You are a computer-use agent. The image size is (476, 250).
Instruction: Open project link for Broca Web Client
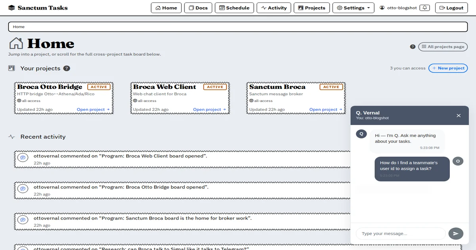[x=209, y=110]
